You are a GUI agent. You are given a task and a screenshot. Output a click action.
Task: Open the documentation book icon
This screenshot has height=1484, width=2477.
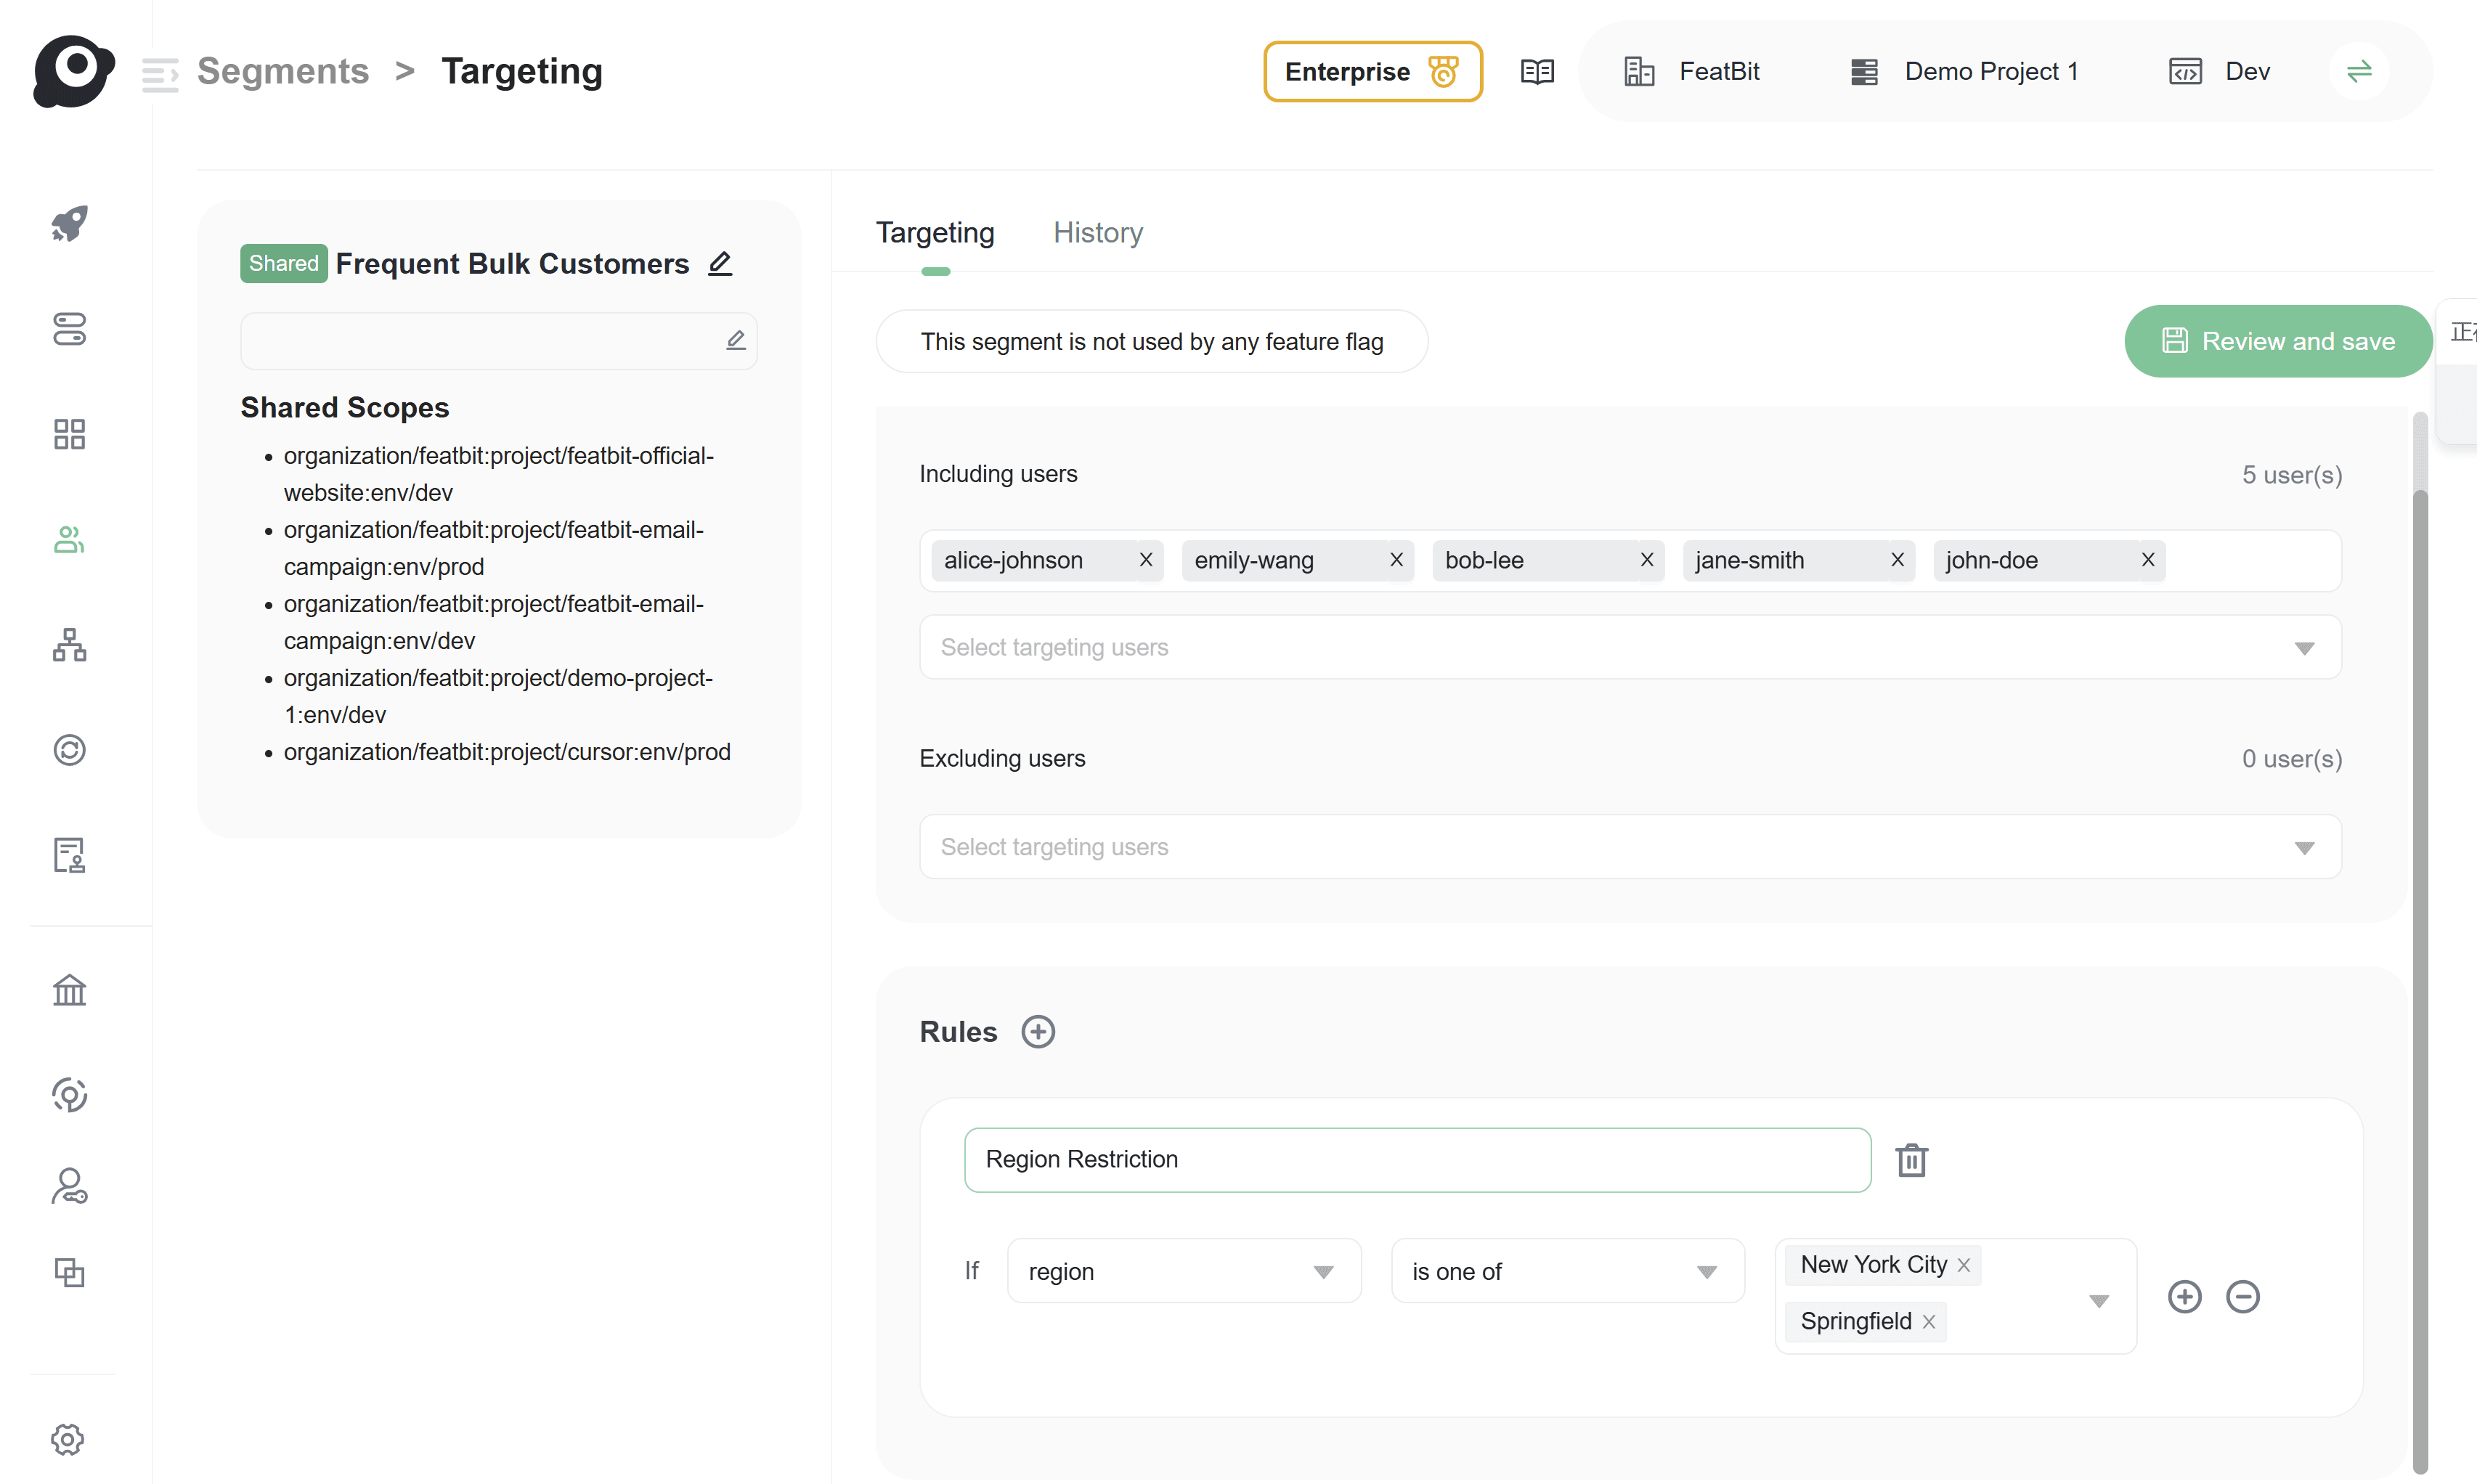tap(1537, 71)
